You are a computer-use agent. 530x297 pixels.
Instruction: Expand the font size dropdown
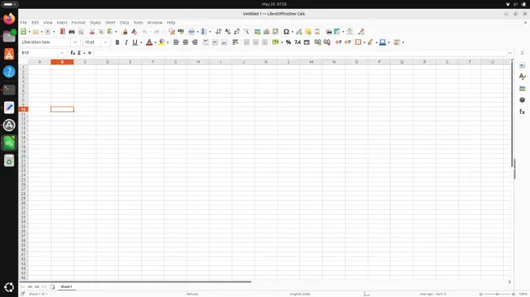[x=105, y=42]
